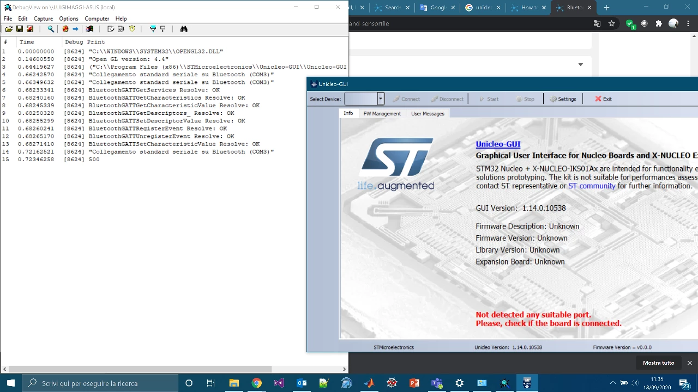
Task: Select DebugView row 15 with value 500
Action: click(174, 160)
